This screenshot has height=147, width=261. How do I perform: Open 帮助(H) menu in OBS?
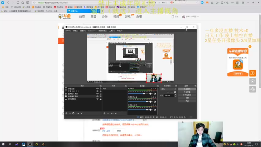[x=119, y=31]
